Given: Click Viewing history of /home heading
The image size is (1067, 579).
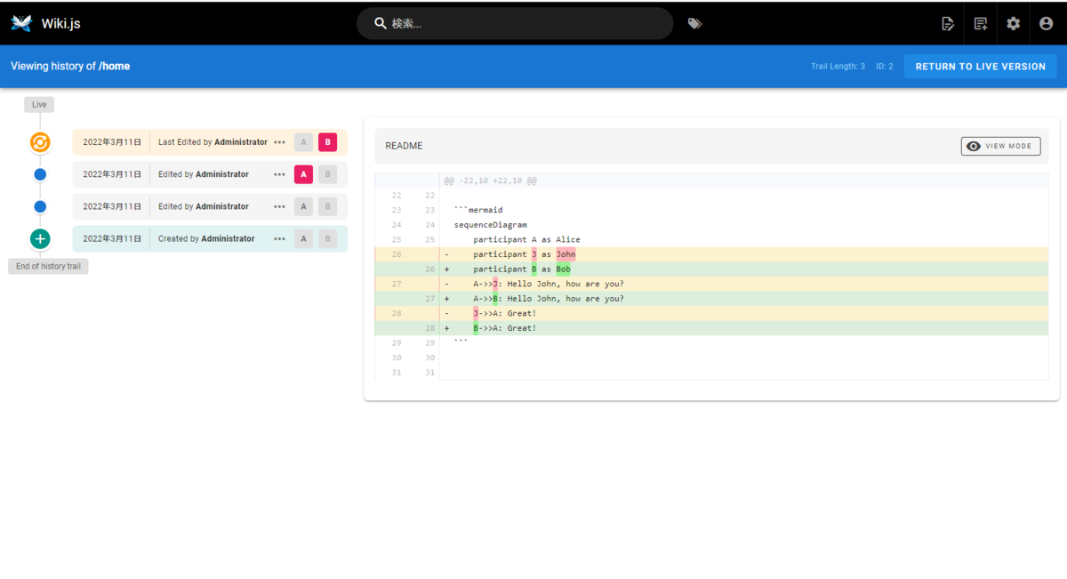Looking at the screenshot, I should (70, 66).
